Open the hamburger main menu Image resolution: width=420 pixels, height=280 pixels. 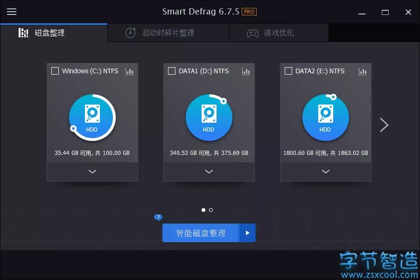12,12
